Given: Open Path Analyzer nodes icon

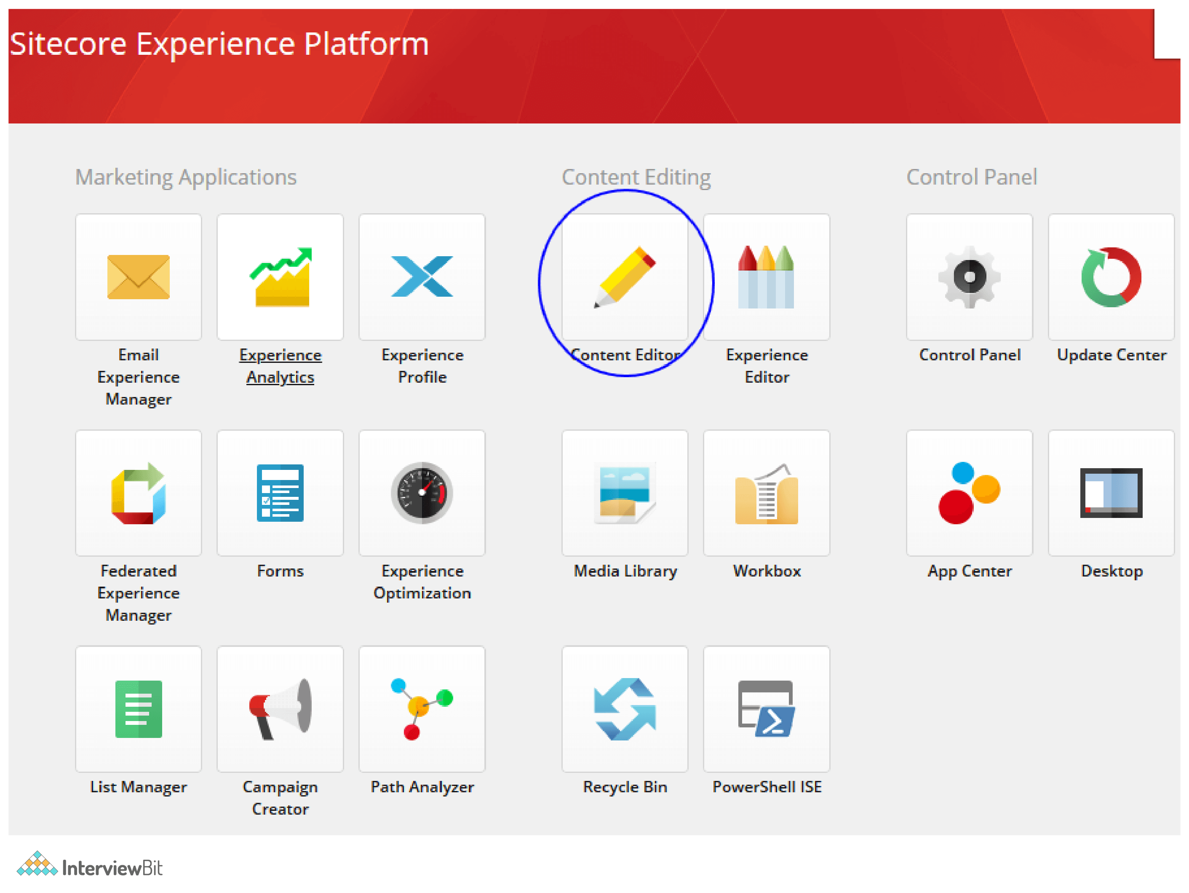Looking at the screenshot, I should [x=422, y=709].
